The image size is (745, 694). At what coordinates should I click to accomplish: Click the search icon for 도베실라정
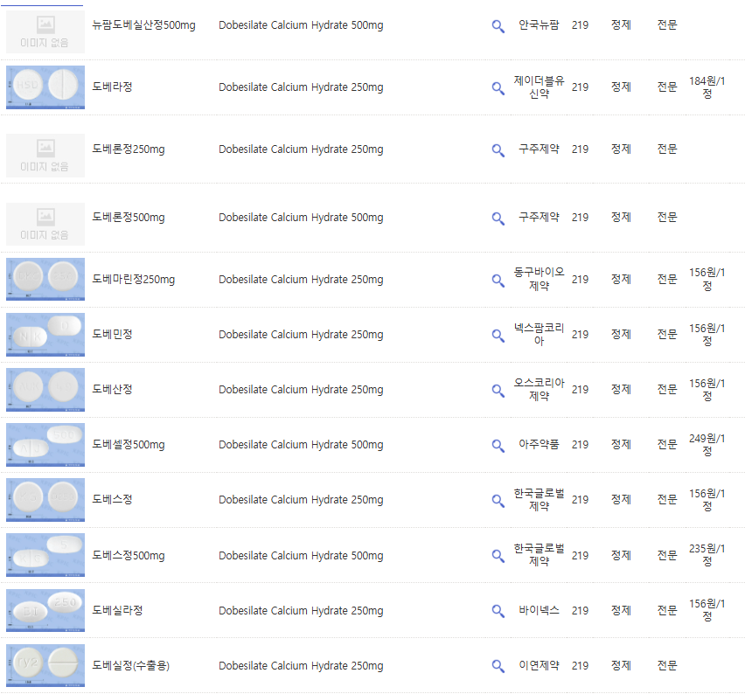pyautogui.click(x=498, y=610)
